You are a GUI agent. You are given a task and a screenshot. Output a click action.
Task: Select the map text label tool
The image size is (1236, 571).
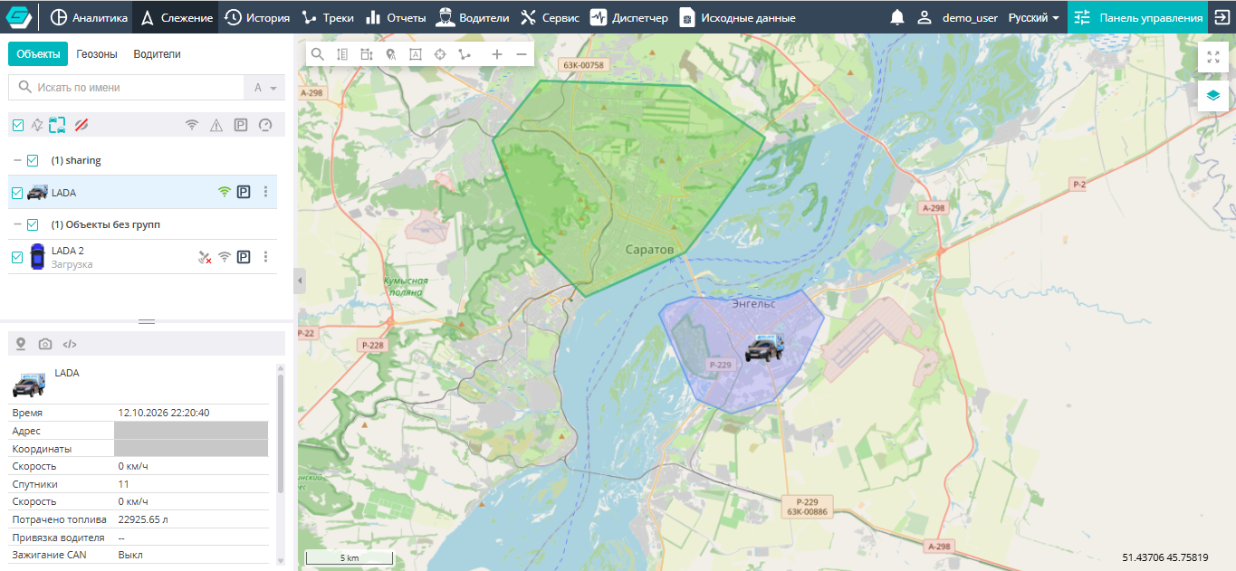point(416,54)
